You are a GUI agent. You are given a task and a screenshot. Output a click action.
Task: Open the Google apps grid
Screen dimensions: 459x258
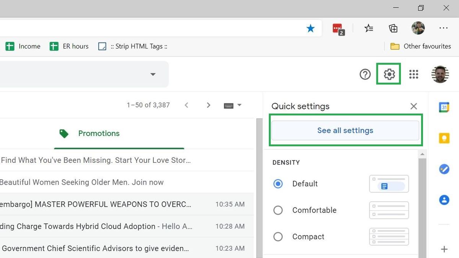414,74
